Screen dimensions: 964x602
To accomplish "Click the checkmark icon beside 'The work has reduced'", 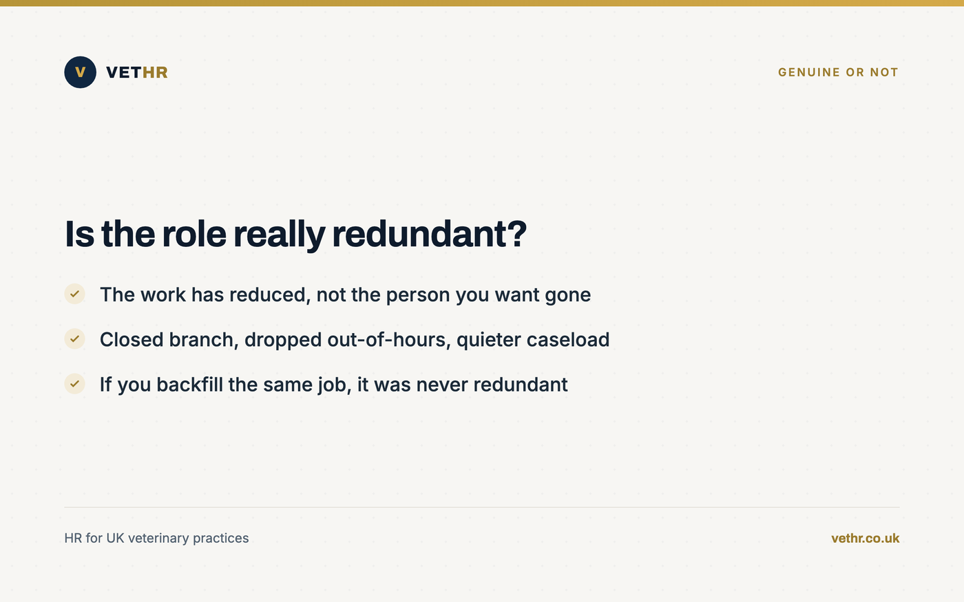I will pos(74,294).
